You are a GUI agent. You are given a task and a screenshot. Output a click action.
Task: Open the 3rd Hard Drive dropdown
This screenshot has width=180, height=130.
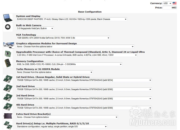(84, 99)
